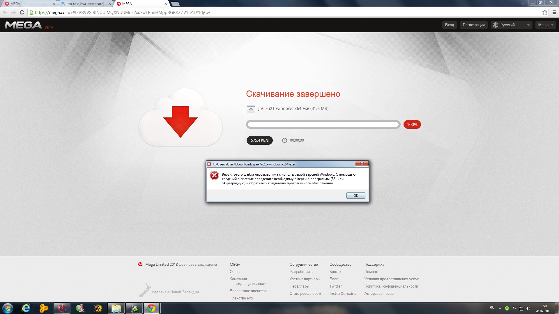Screen dimensions: 559x314
Task: Click the red download cloud icon
Action: coord(181,117)
